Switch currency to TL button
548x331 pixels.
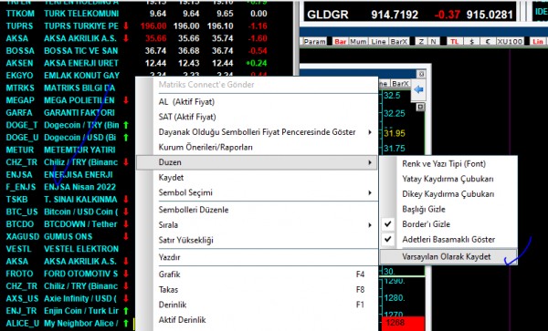point(454,42)
